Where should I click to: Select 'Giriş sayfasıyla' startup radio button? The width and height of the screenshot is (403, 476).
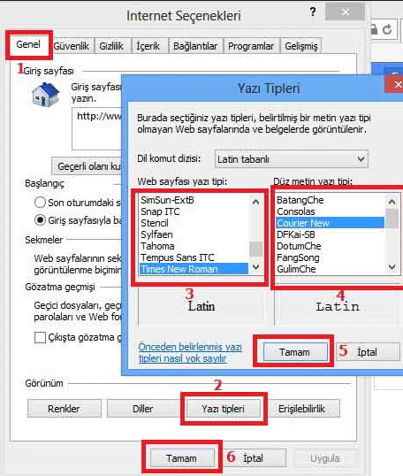point(40,220)
